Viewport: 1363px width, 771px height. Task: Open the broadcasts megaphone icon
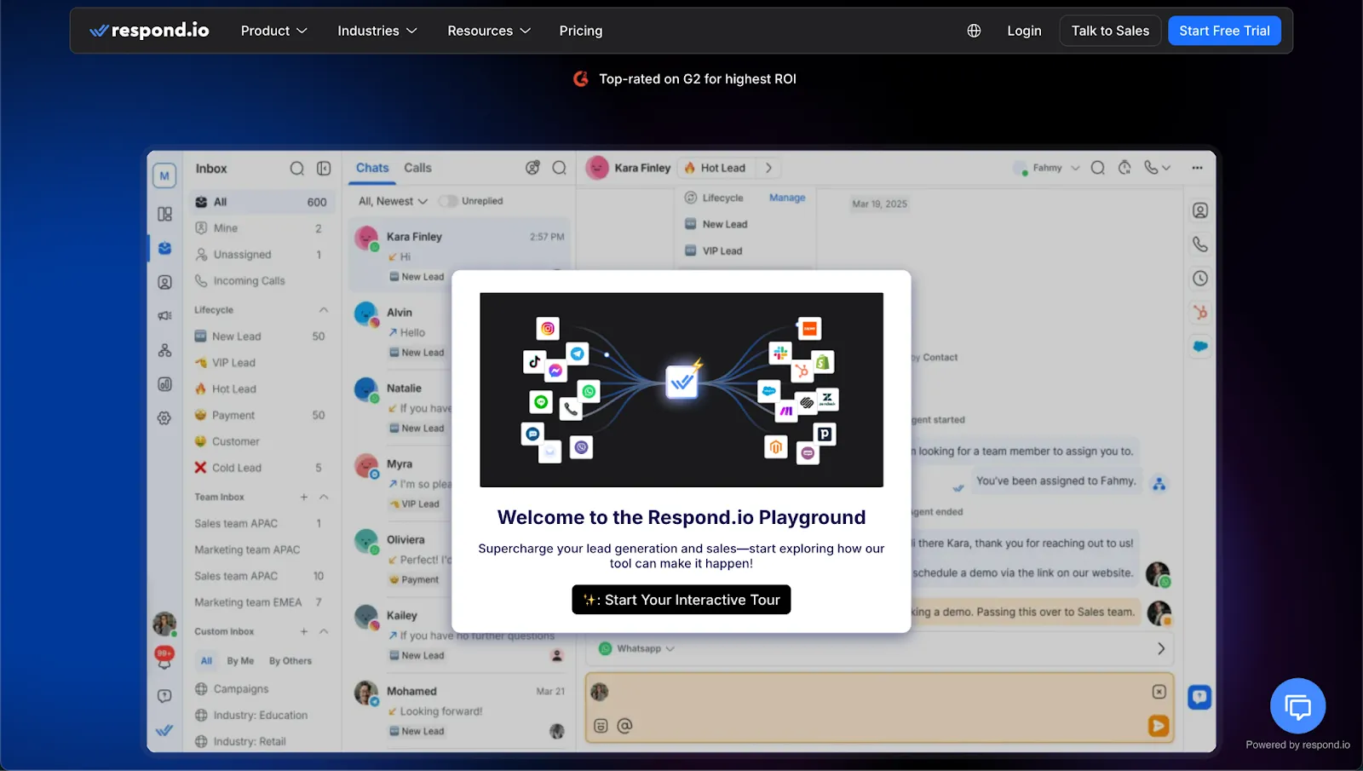coord(164,315)
